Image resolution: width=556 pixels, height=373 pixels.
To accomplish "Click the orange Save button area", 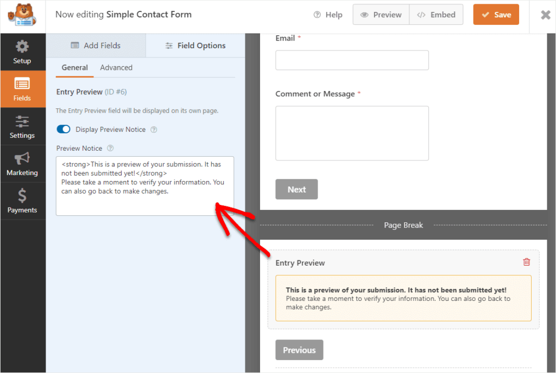I will coord(496,15).
